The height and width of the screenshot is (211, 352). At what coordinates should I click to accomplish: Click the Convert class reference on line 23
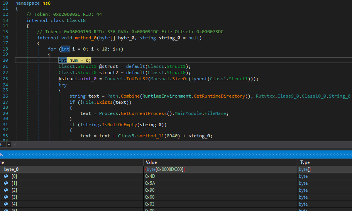pyautogui.click(x=114, y=79)
